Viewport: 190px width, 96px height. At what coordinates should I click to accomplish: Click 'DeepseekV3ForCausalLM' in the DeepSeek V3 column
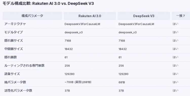pos(136,24)
